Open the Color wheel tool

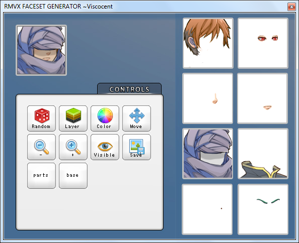tap(105, 118)
